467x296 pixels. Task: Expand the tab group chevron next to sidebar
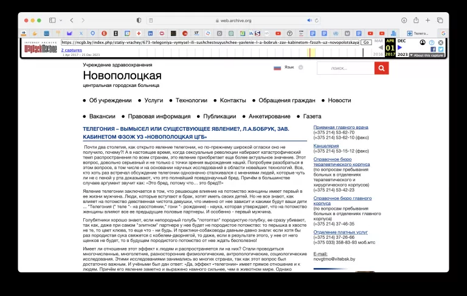pyautogui.click(x=60, y=20)
